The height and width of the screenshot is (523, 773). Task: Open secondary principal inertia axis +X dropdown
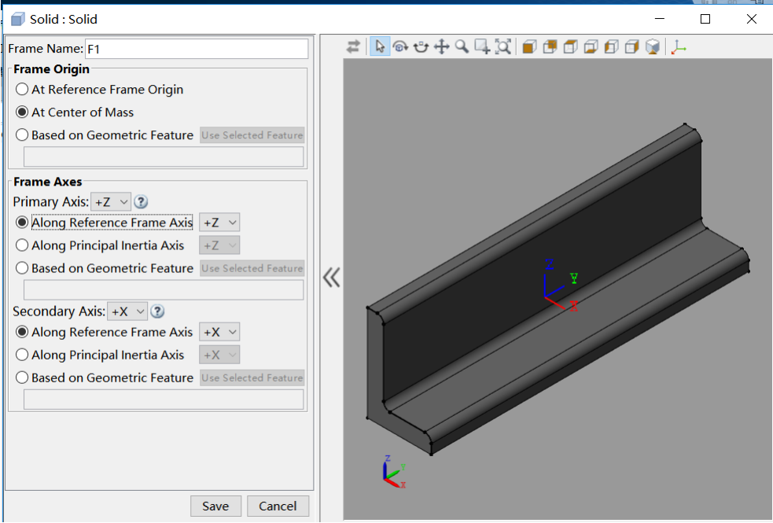pos(219,355)
